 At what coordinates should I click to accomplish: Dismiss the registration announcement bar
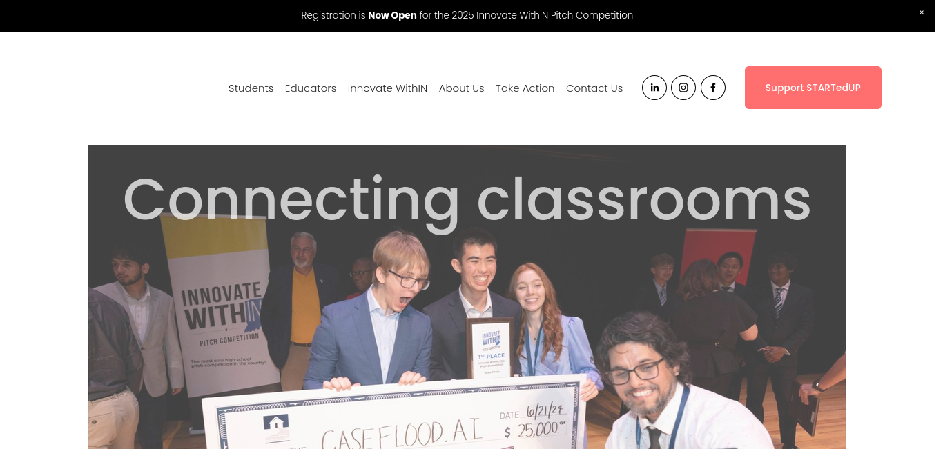(x=921, y=12)
